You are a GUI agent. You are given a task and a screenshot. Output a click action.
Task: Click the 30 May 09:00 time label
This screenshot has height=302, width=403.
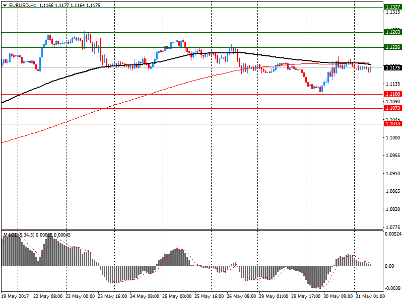point(338,296)
